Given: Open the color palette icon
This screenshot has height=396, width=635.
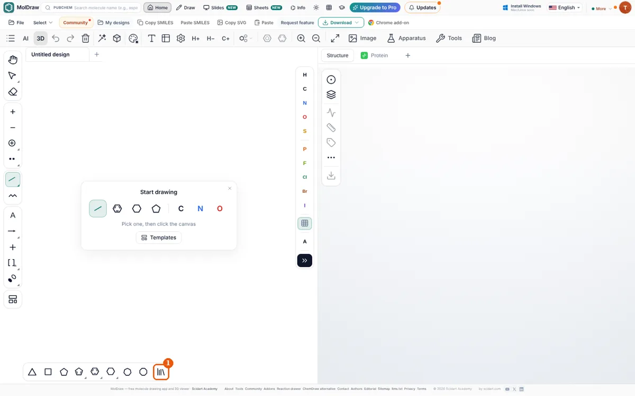Looking at the screenshot, I should 133,39.
